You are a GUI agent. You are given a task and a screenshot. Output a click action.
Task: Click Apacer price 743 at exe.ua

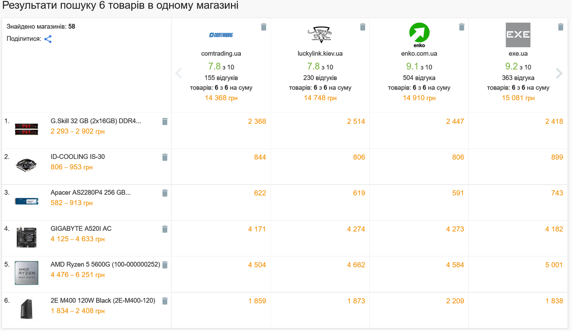[x=557, y=193]
